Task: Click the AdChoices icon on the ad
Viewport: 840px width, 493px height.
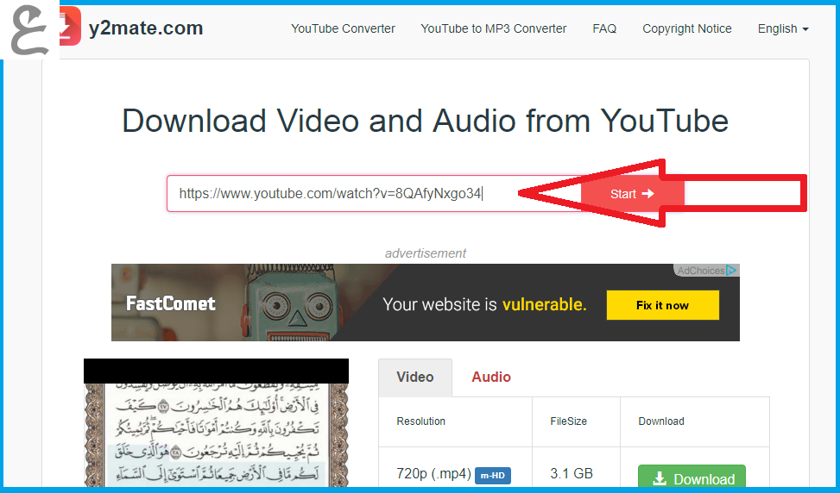Action: pos(730,271)
